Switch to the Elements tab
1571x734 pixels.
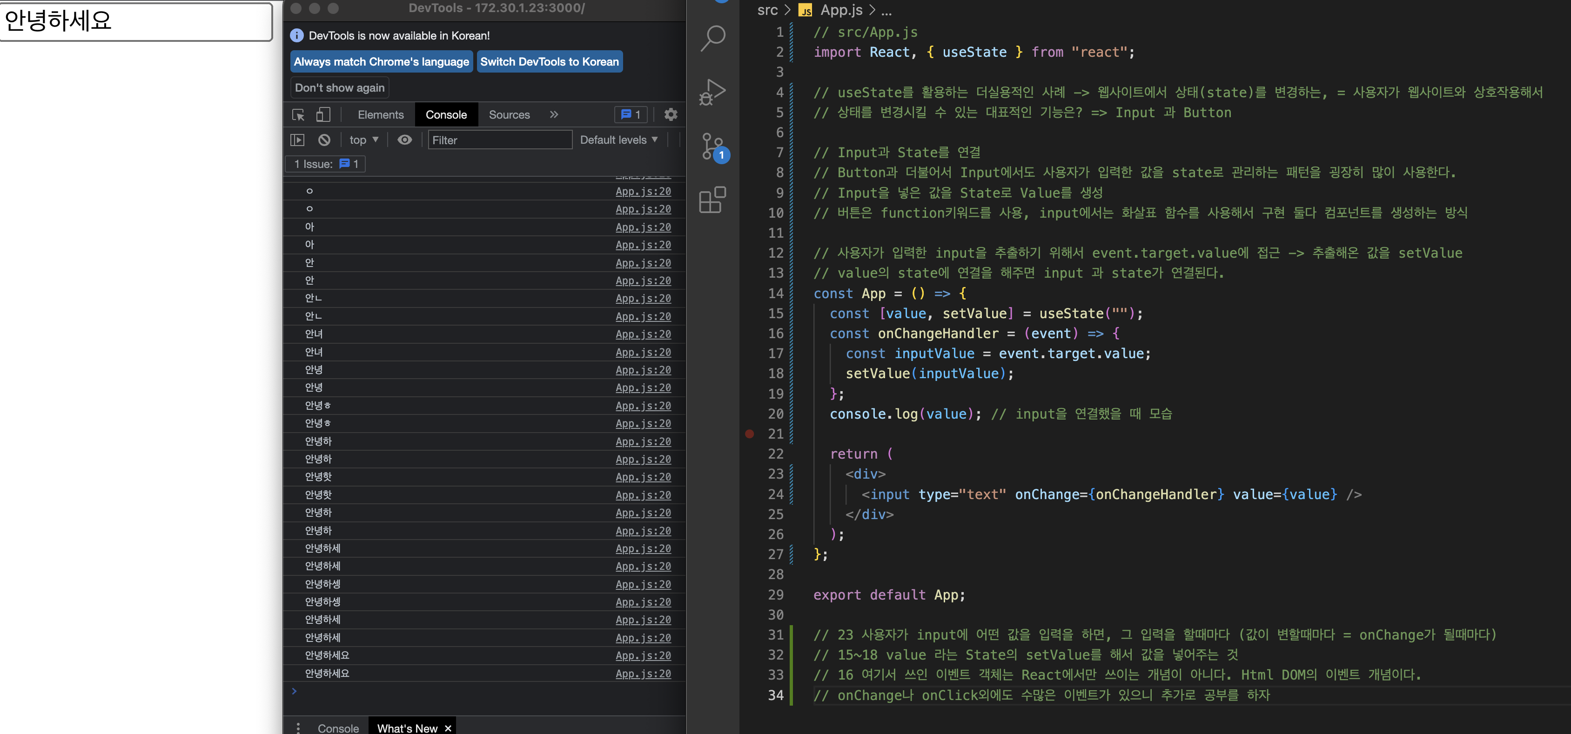[x=381, y=114]
